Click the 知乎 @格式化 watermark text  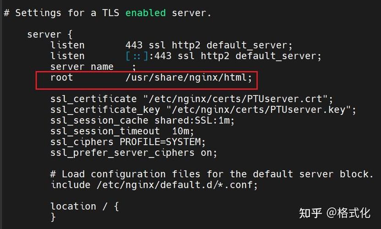coord(335,213)
